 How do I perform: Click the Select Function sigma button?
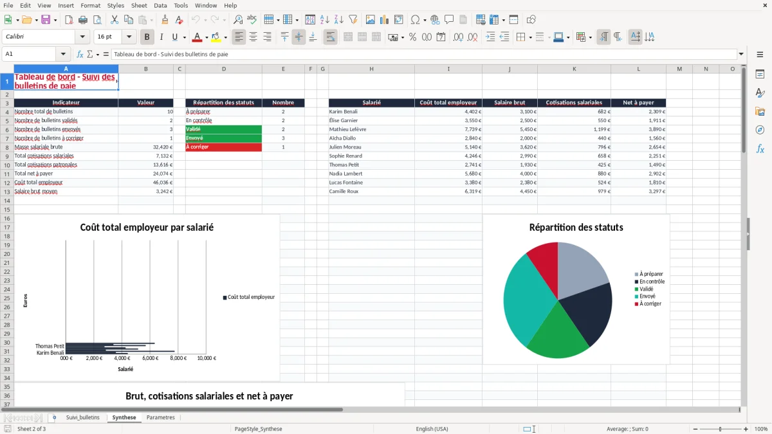pos(91,54)
